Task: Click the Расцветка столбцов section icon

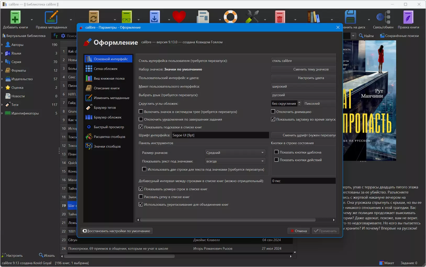Action: [89, 137]
